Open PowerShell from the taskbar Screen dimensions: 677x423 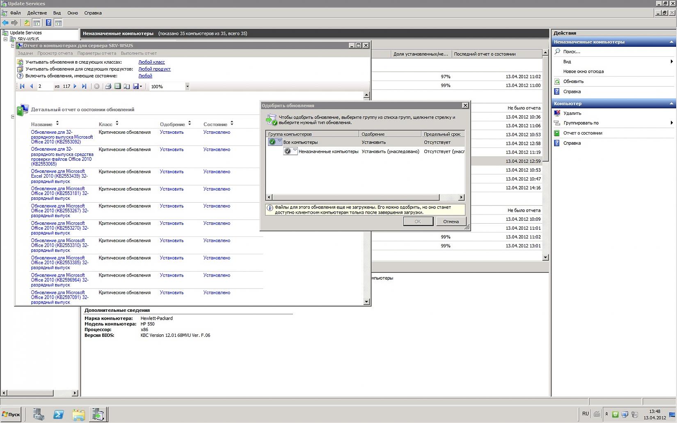[58, 414]
